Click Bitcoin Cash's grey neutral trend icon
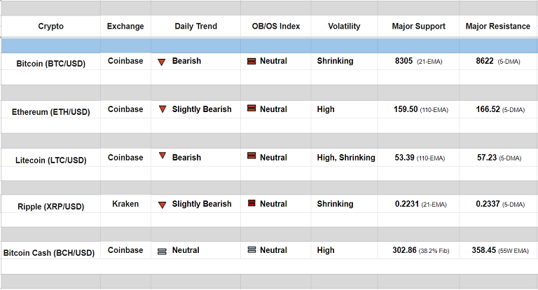The width and height of the screenshot is (538, 290). [x=162, y=251]
